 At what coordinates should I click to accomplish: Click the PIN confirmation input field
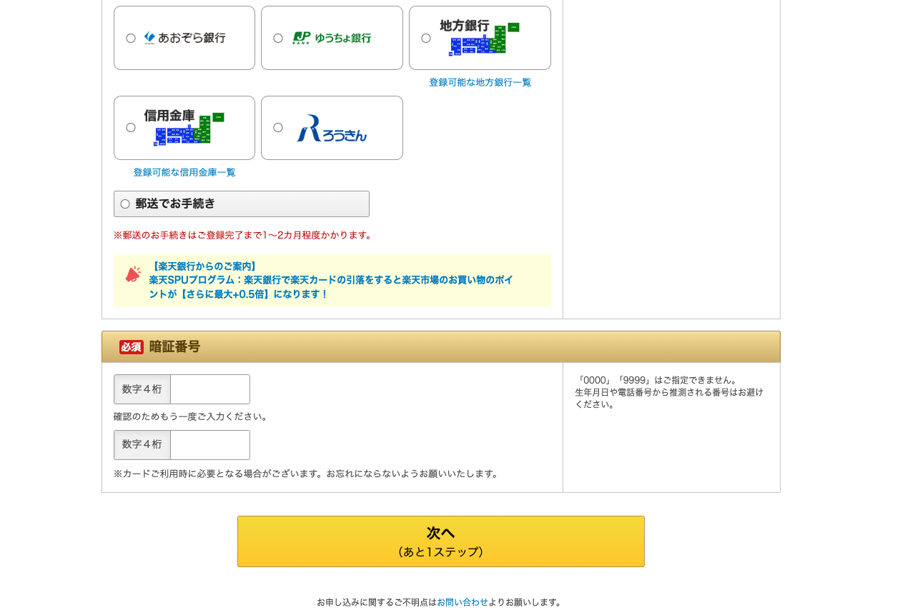pos(209,444)
